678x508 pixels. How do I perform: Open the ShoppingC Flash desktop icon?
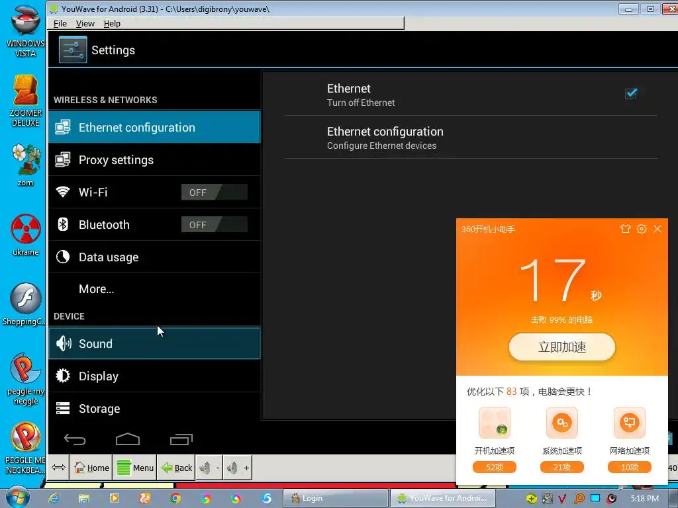tap(24, 304)
